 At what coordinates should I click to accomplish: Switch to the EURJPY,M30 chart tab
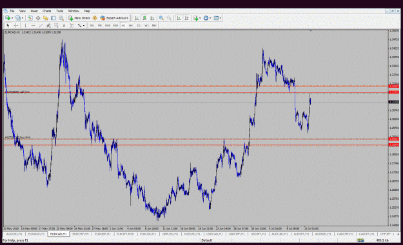coord(125,234)
